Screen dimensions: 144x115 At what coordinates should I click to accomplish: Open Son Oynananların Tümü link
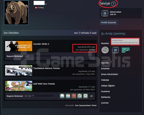86,105
